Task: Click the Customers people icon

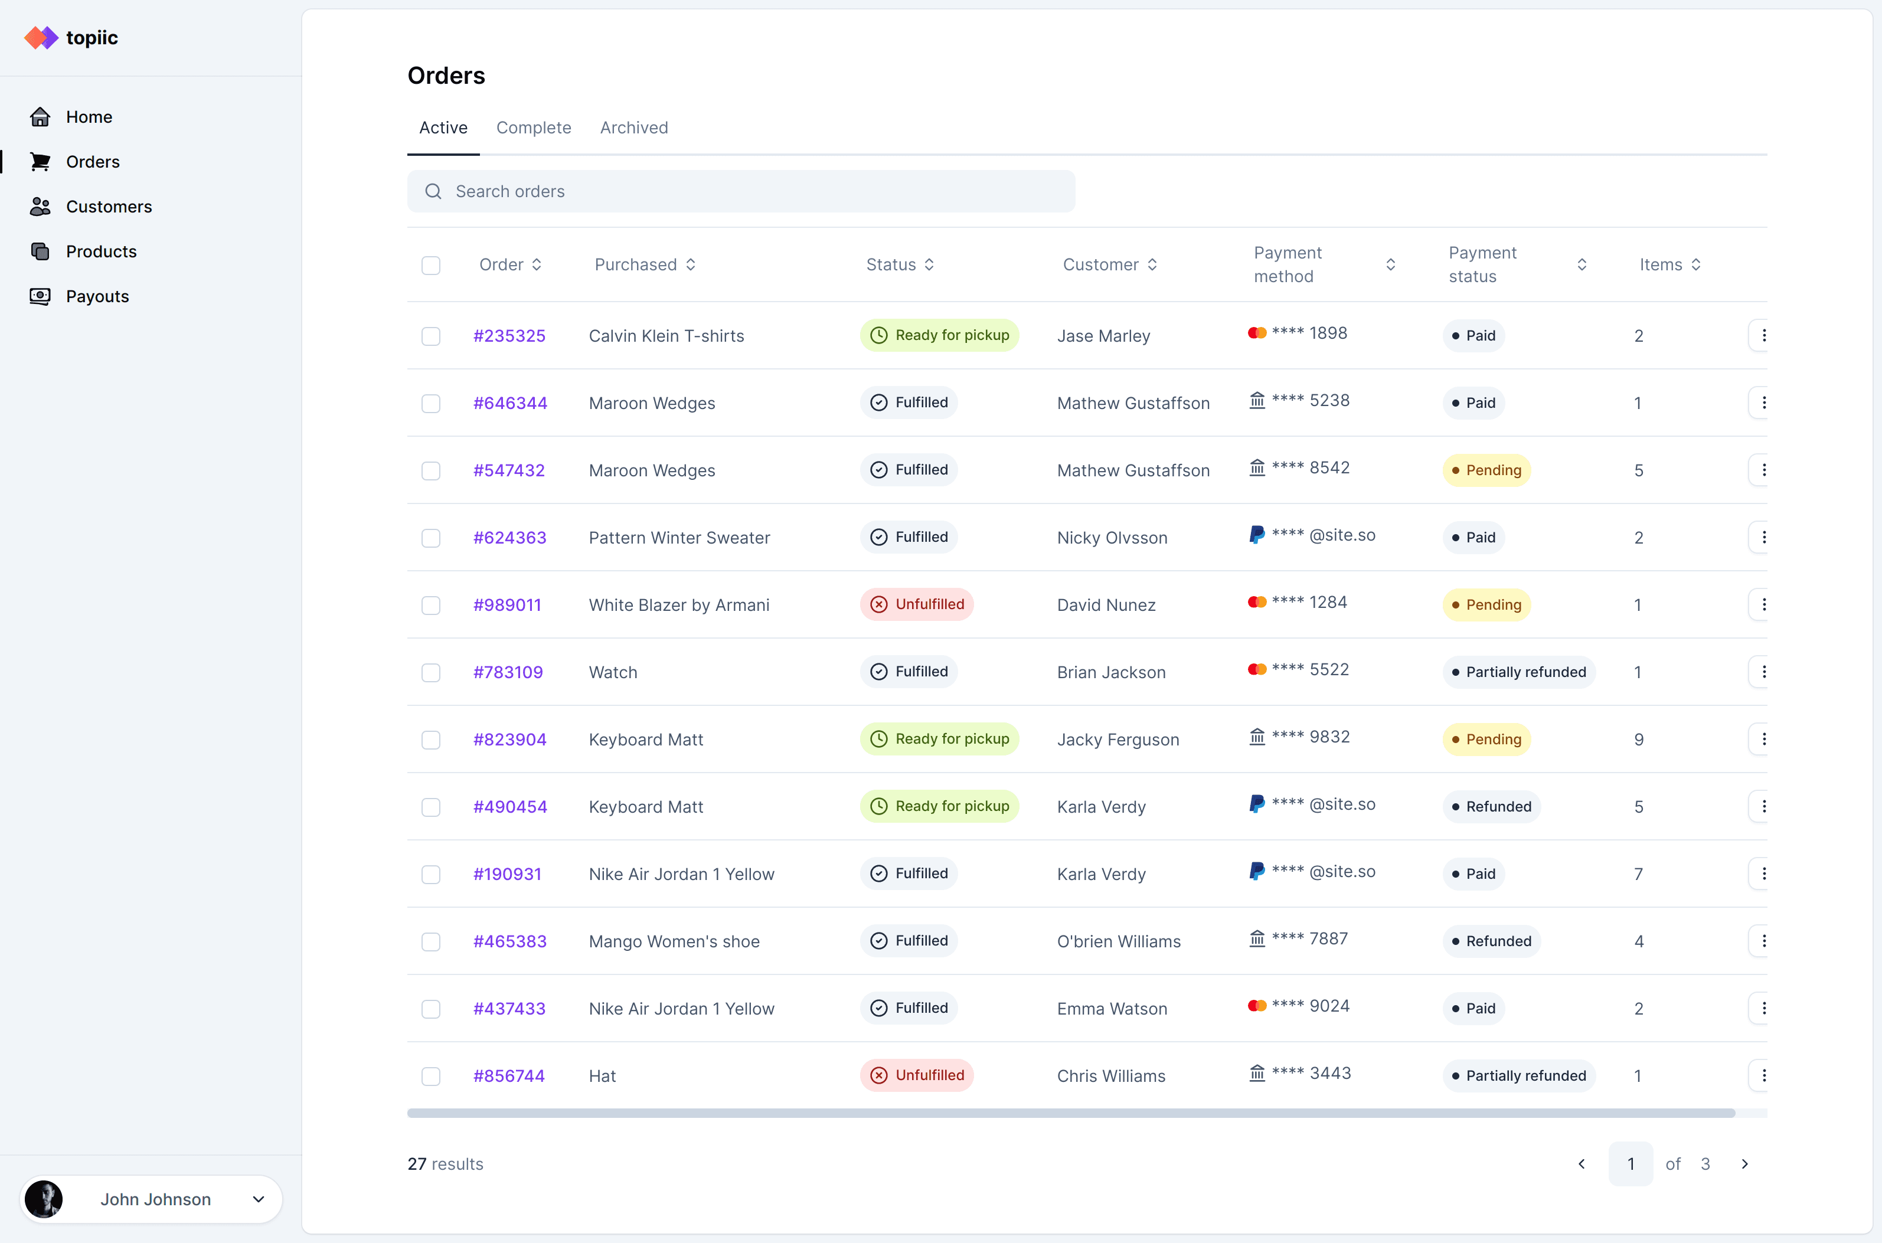Action: coord(40,207)
